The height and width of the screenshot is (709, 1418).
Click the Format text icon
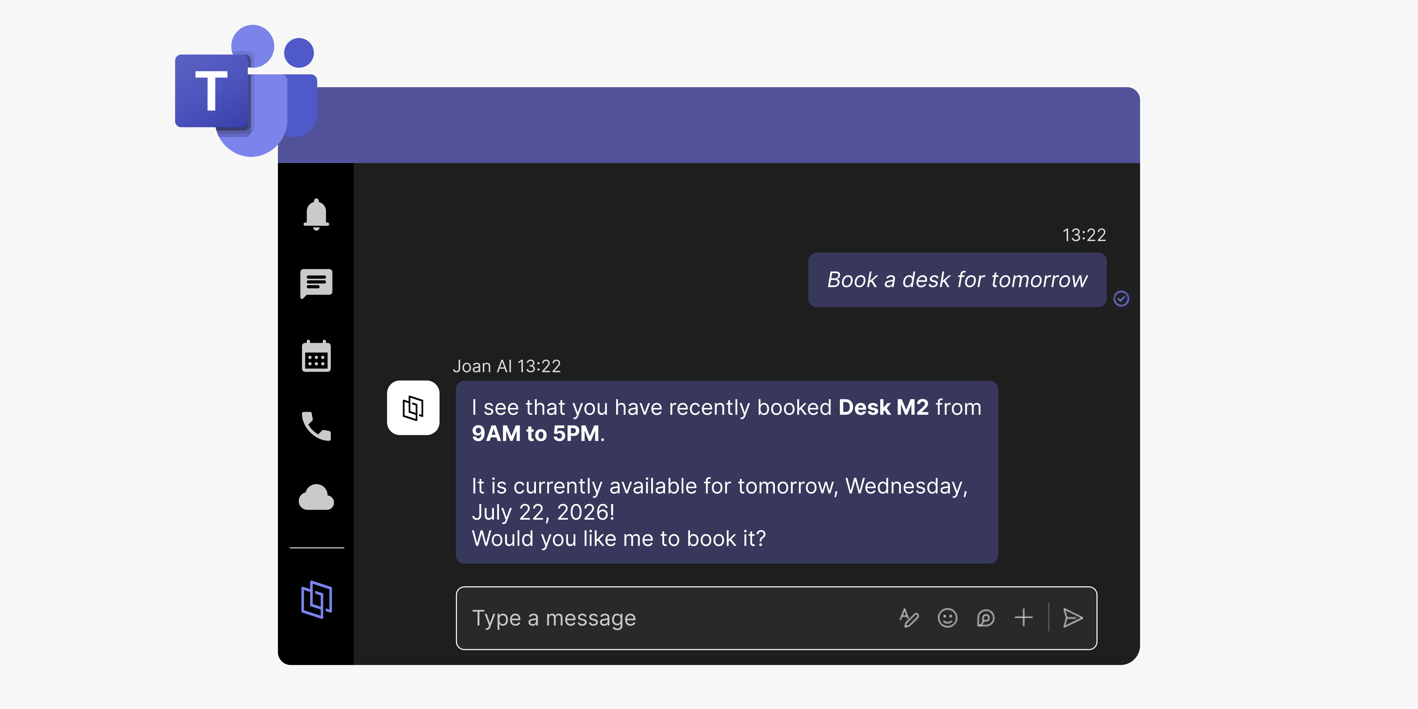click(909, 618)
